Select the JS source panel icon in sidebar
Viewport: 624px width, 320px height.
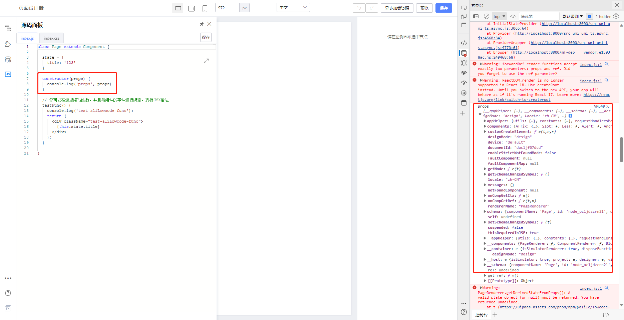pos(7,74)
